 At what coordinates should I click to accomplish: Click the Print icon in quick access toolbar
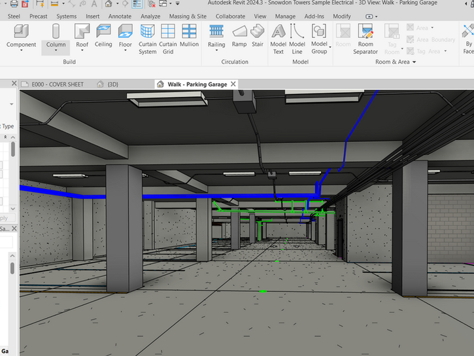pyautogui.click(x=14, y=4)
